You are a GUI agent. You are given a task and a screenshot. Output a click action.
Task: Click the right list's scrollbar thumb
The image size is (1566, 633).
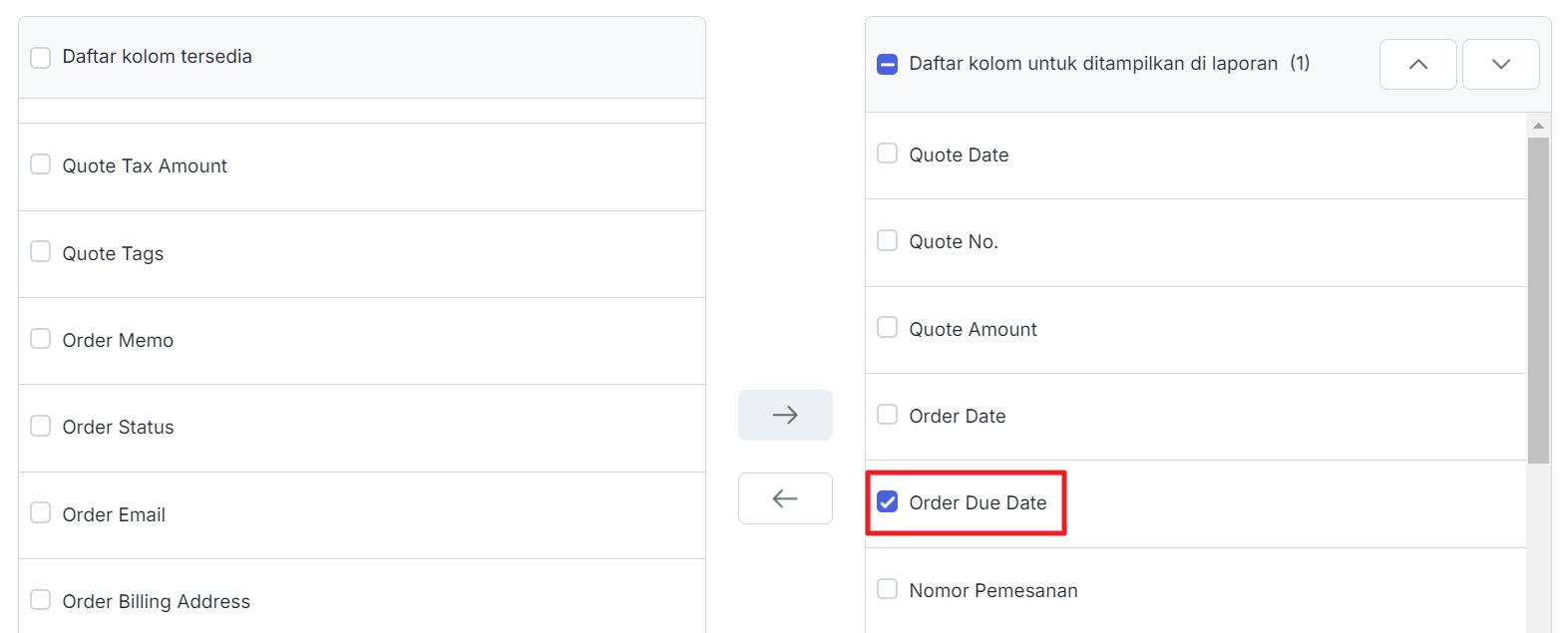point(1538,299)
